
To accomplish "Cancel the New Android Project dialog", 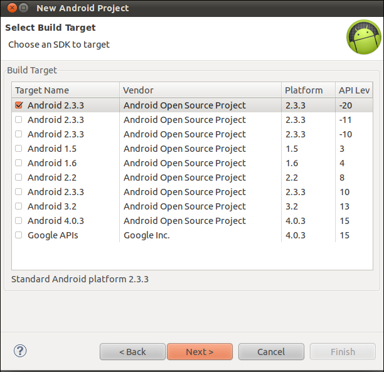I will [x=271, y=352].
